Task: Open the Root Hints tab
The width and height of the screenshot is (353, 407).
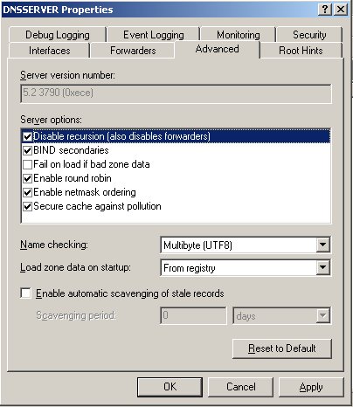Action: (301, 51)
